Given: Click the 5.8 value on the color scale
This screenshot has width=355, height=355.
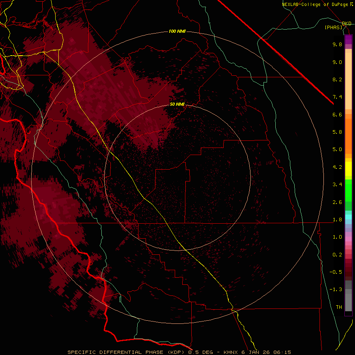Looking at the screenshot, I should coord(337,132).
